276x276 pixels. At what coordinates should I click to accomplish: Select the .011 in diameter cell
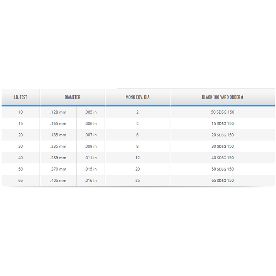click(x=90, y=158)
